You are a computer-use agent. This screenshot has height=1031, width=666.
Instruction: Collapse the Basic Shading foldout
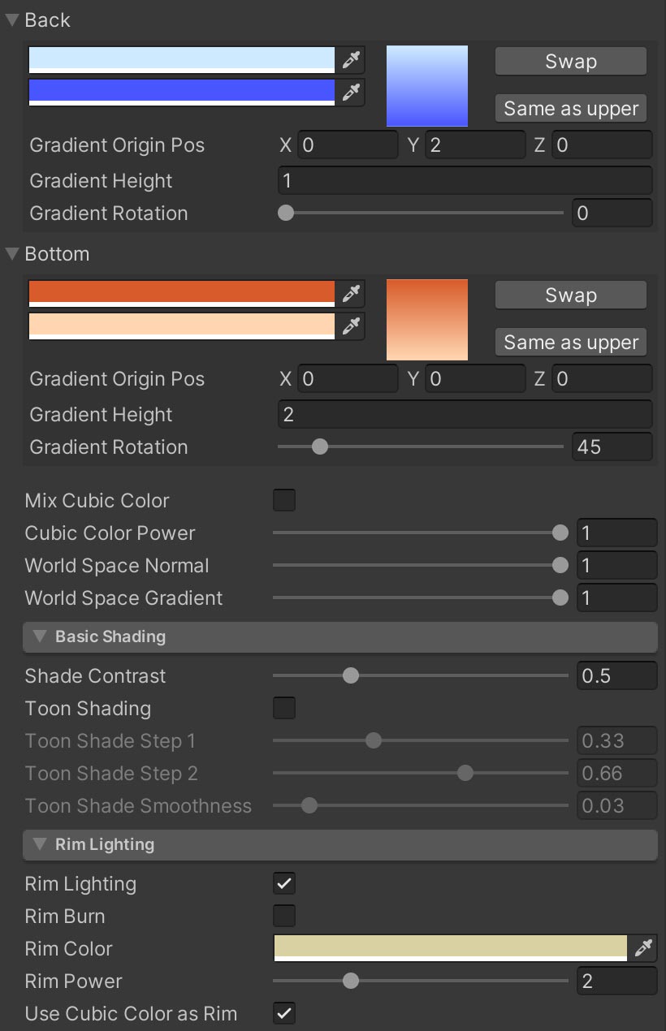click(x=39, y=636)
